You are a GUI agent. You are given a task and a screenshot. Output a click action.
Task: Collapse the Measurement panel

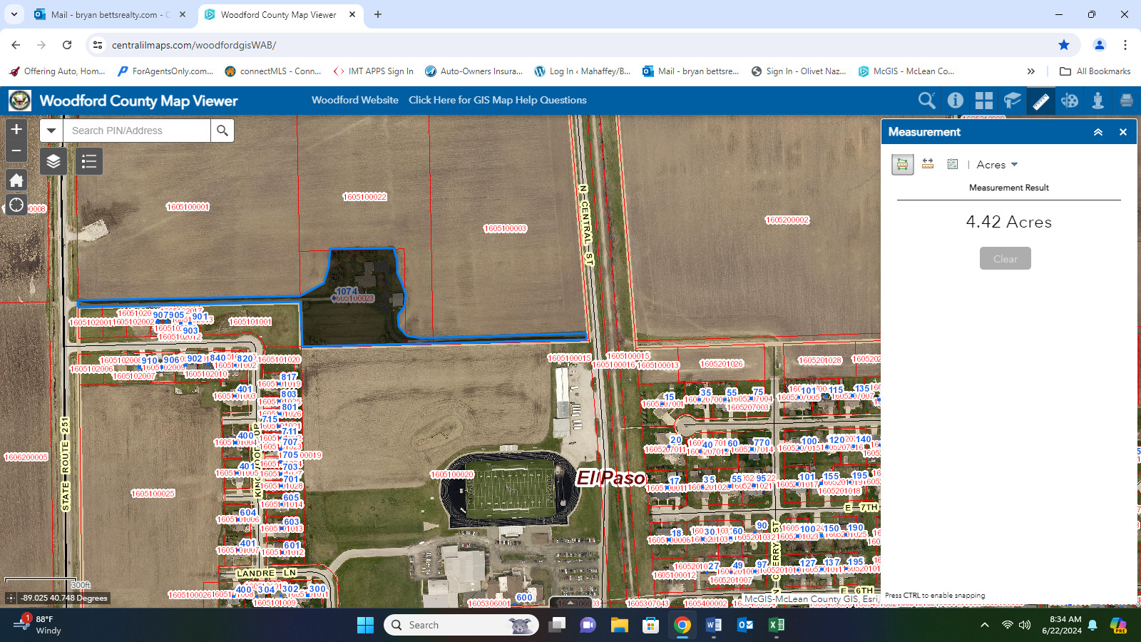[1098, 132]
